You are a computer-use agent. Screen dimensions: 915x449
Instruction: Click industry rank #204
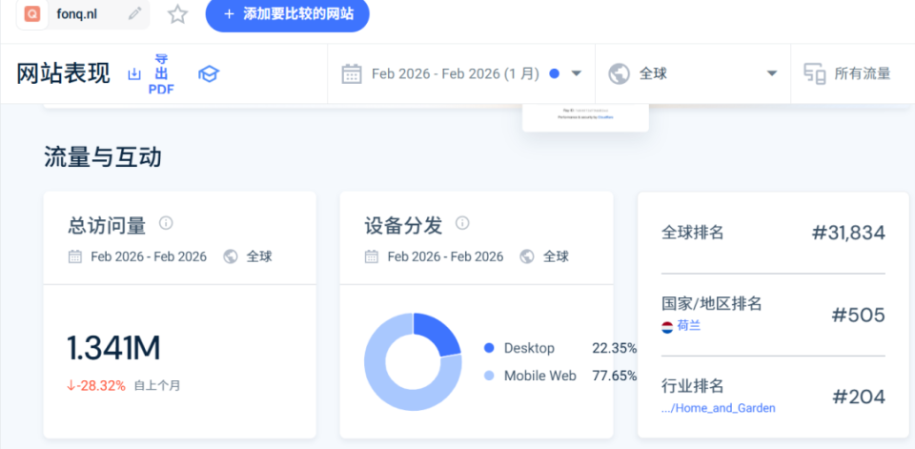tap(859, 397)
